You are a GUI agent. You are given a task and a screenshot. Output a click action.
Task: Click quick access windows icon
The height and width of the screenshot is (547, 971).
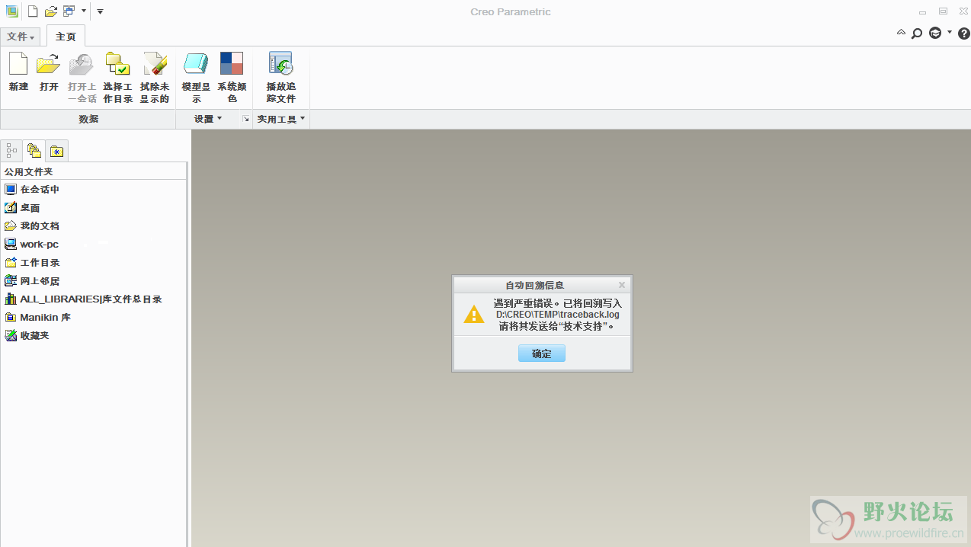[x=69, y=11]
